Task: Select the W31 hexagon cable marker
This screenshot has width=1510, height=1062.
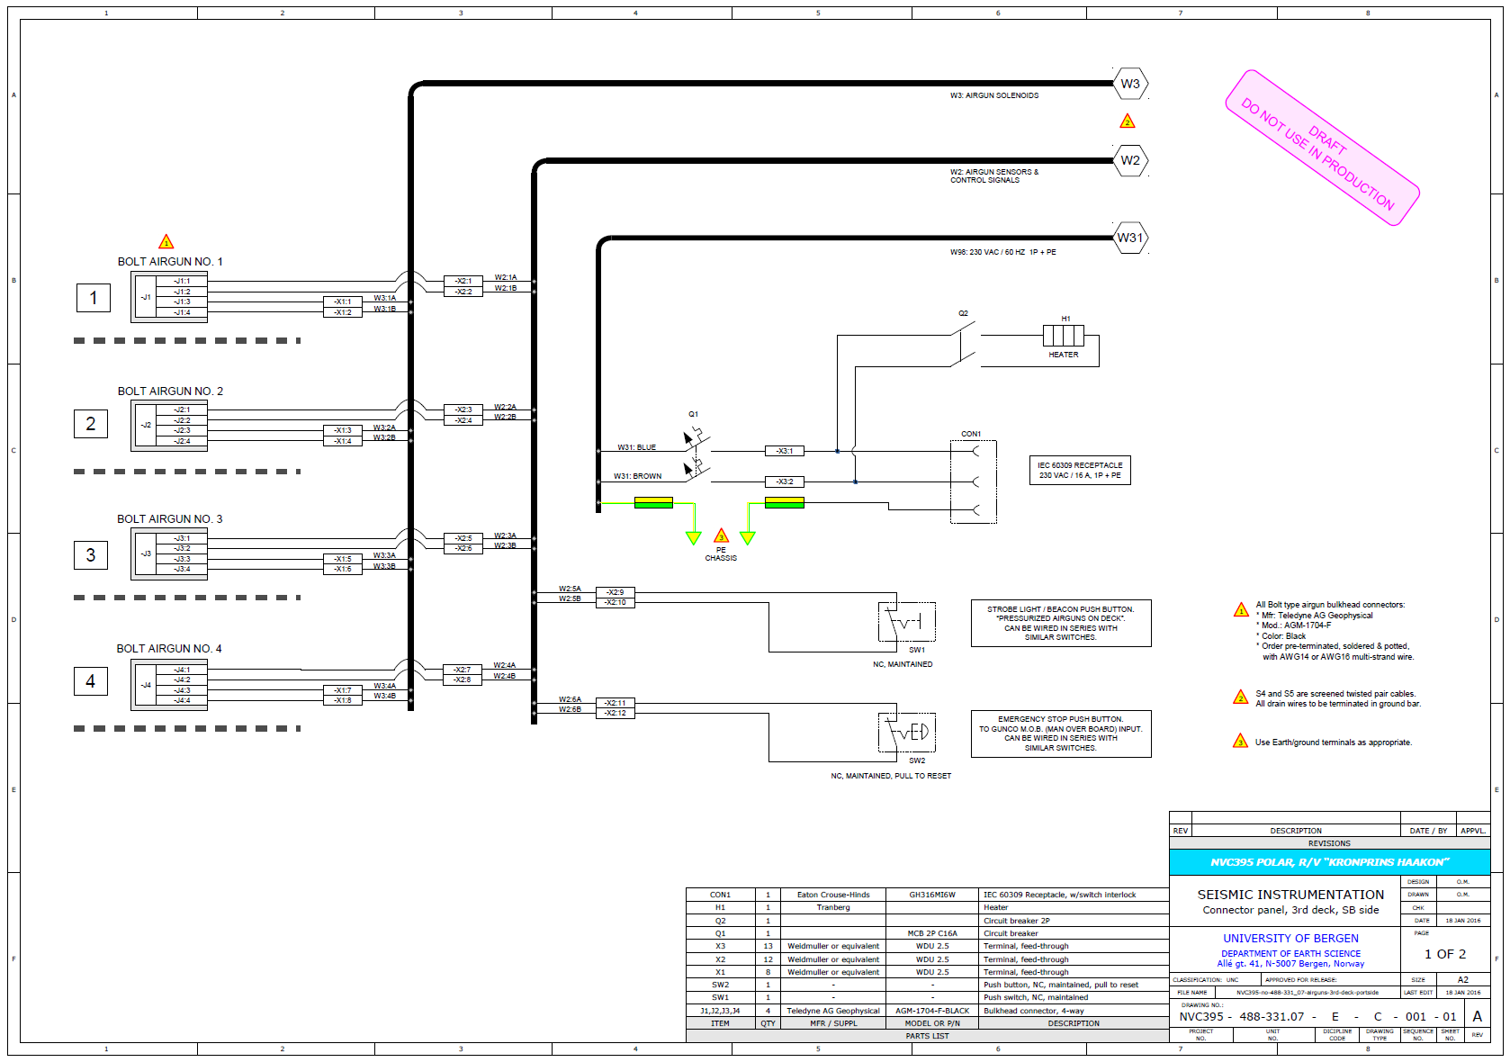Action: click(x=1129, y=238)
